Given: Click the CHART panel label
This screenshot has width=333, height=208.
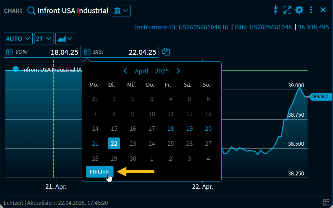Looking at the screenshot, I should point(13,11).
